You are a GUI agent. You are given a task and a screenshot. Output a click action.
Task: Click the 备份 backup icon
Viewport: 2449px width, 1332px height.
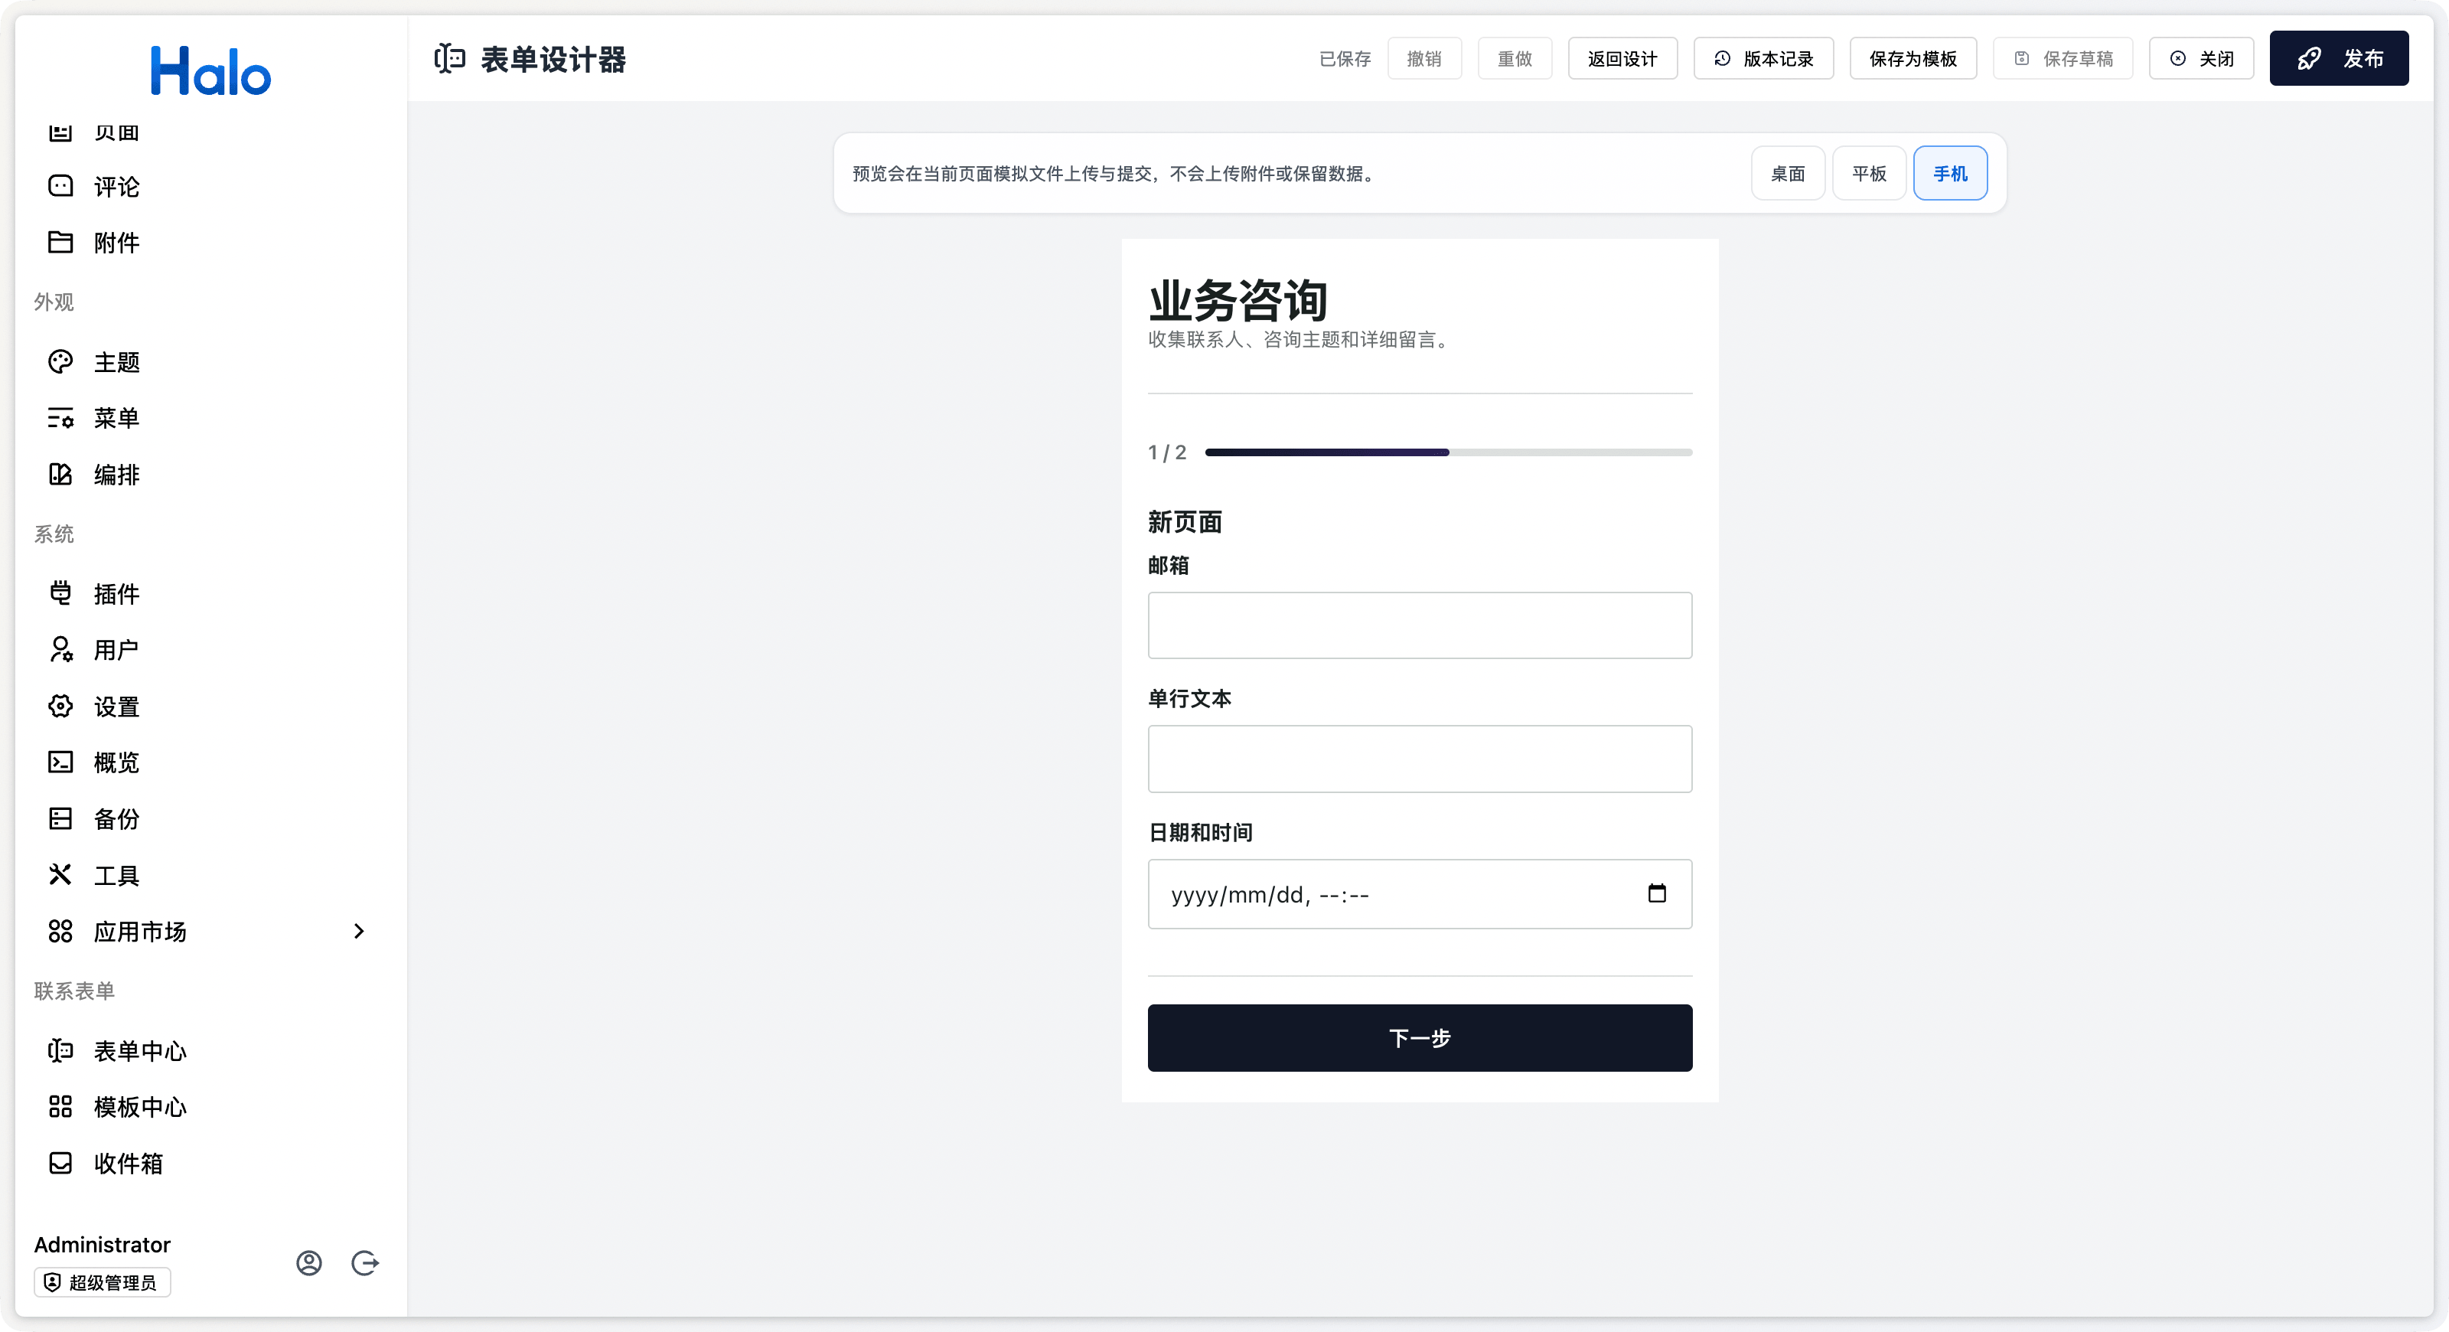[60, 818]
